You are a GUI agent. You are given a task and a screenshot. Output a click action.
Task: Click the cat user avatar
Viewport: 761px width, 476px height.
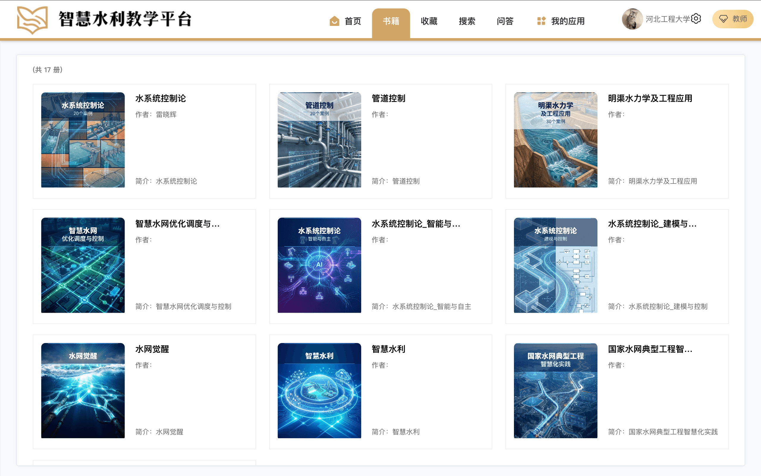(632, 19)
